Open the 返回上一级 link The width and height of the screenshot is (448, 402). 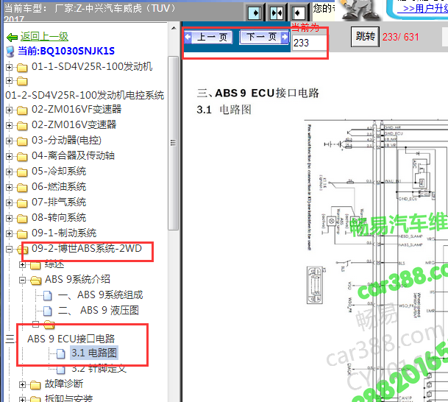[44, 36]
